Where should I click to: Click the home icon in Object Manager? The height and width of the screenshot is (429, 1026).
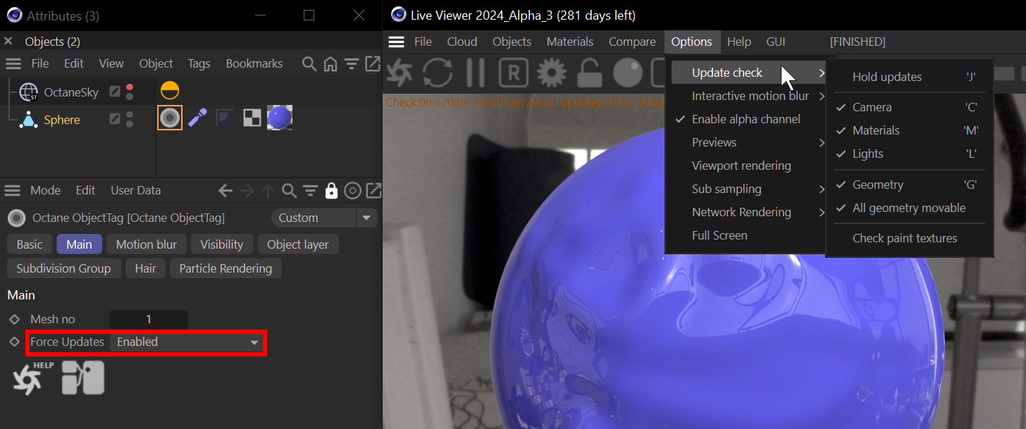pyautogui.click(x=330, y=63)
